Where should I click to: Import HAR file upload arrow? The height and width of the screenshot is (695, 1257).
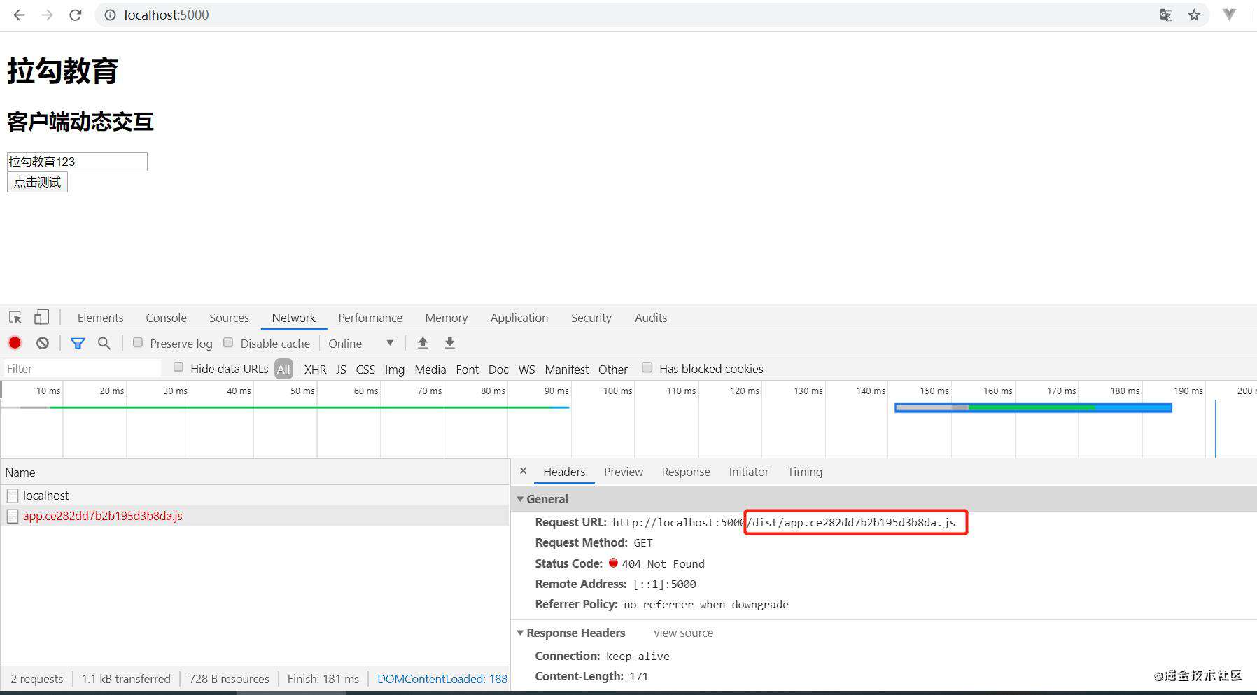[423, 343]
